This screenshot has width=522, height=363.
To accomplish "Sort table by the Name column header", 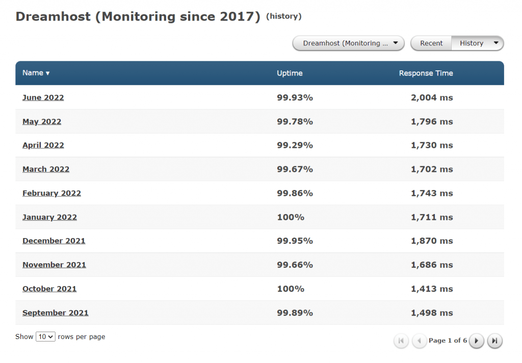I will [x=36, y=73].
